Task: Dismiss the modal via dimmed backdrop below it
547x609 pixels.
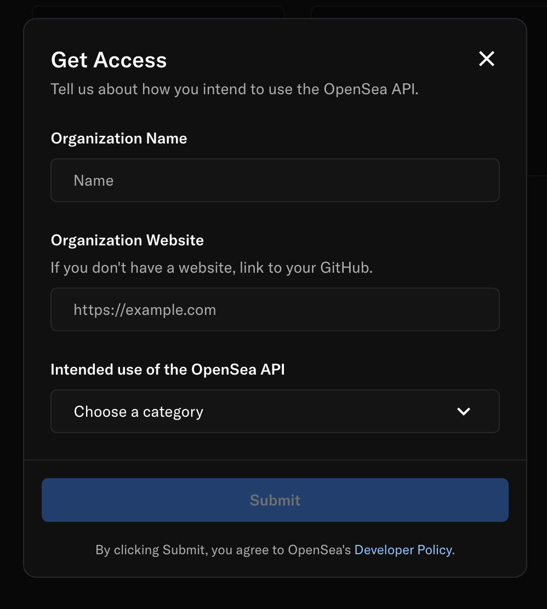Action: coord(273,594)
